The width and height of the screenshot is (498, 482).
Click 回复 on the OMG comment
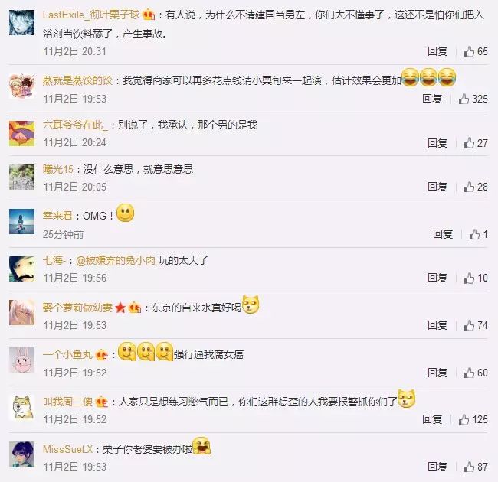pyautogui.click(x=443, y=234)
